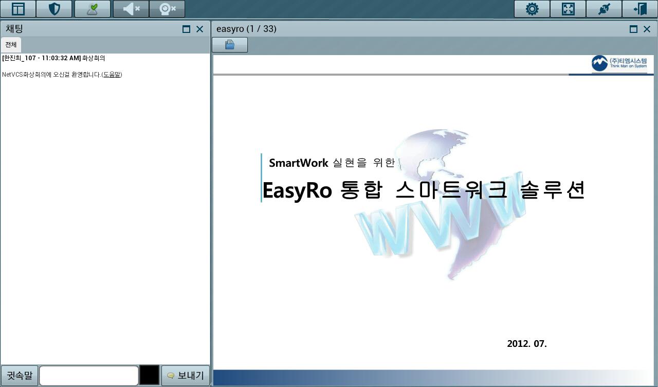
Task: Click the 티엠시스템 company logo on slide
Action: 619,63
